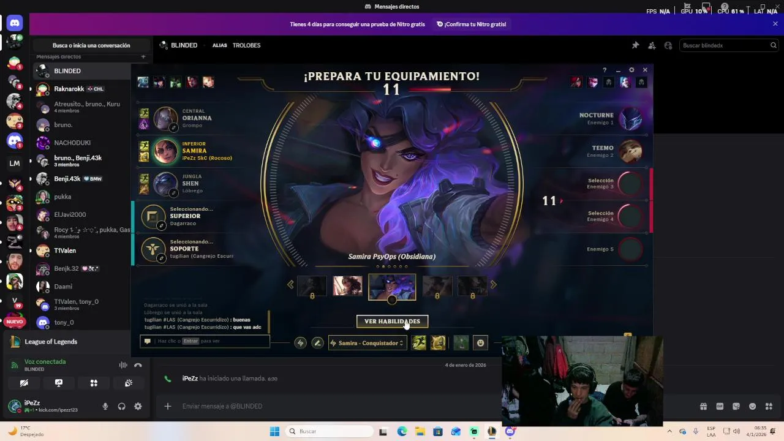Open Discord user settings gear
This screenshot has height=441, width=784.
pos(138,406)
